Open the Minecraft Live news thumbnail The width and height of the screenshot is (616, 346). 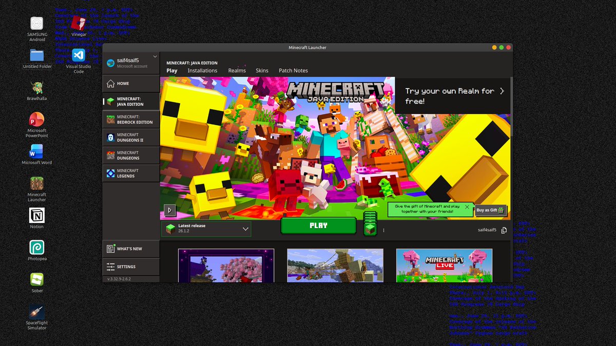444,266
